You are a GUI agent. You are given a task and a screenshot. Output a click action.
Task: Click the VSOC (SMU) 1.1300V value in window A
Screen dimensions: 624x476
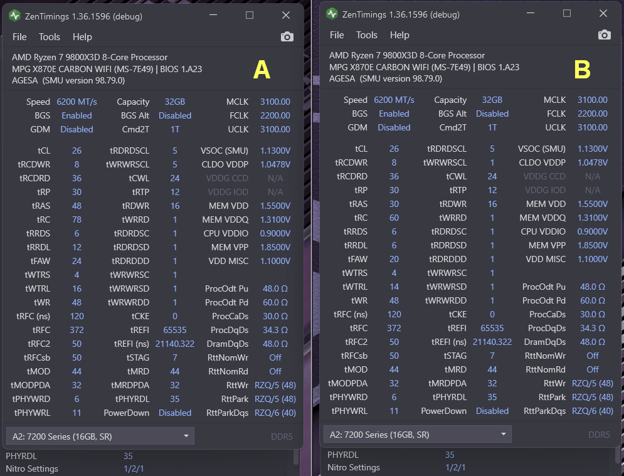(275, 151)
